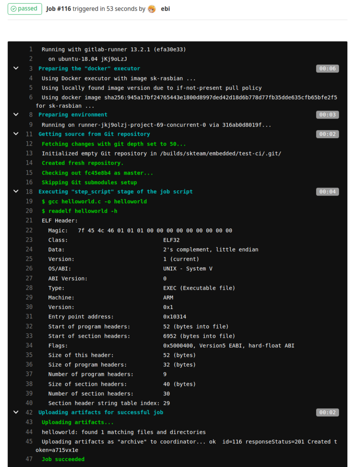Collapse chevron beside Uploading artifacts for successful job
This screenshot has width=350, height=467.
click(16, 412)
